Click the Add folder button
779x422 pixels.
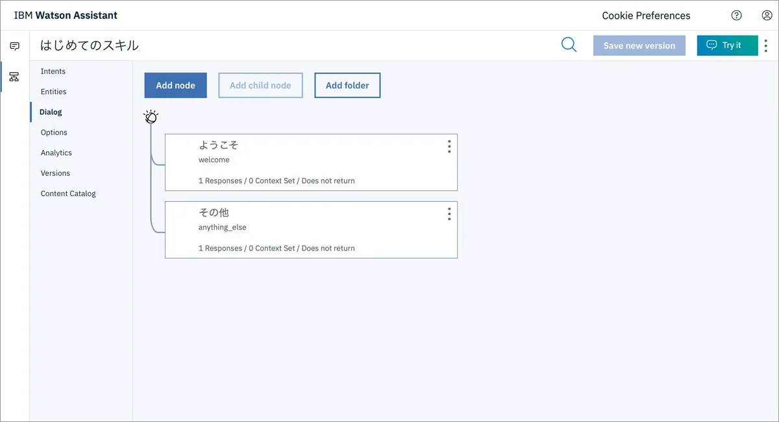[x=347, y=85]
